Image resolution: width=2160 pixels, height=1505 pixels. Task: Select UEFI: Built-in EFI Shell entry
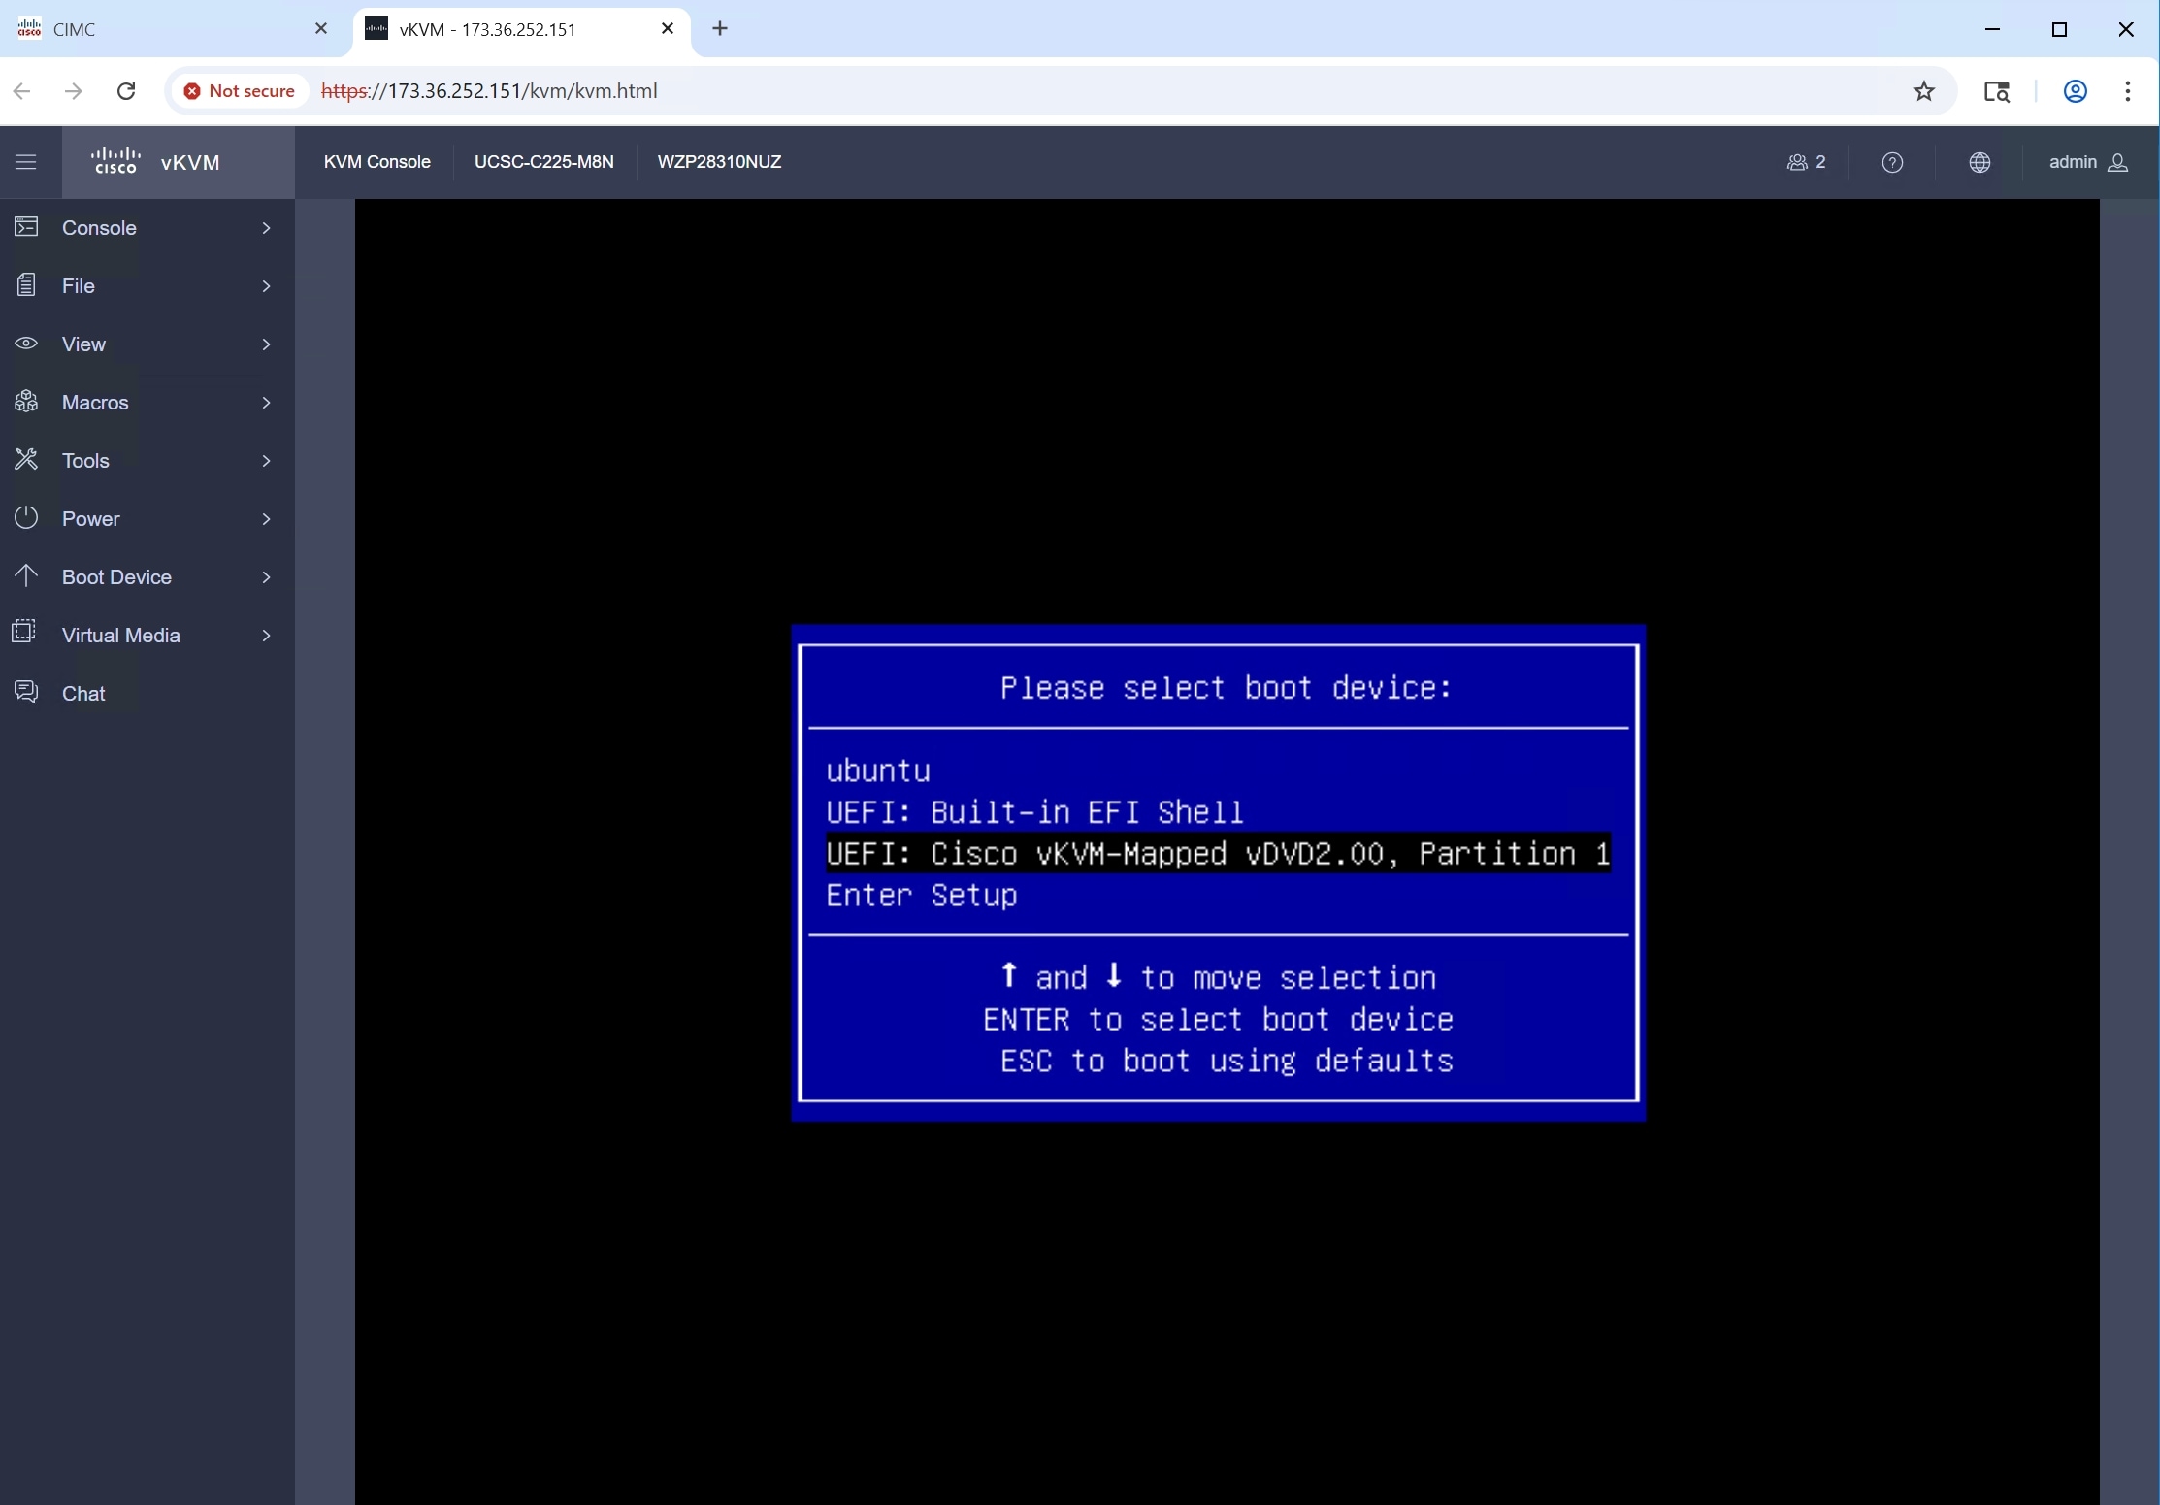1034,812
